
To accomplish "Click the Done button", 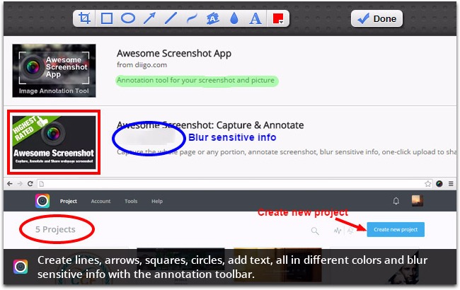I will tap(376, 19).
